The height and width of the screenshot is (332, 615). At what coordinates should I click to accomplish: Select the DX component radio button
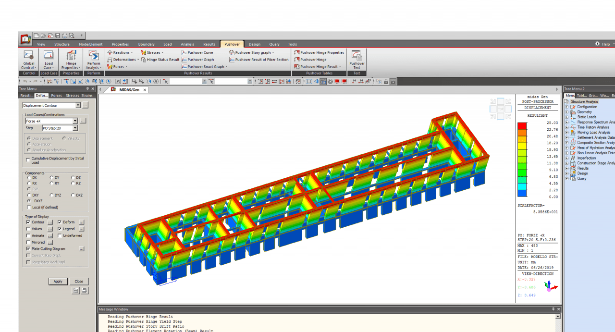click(28, 178)
